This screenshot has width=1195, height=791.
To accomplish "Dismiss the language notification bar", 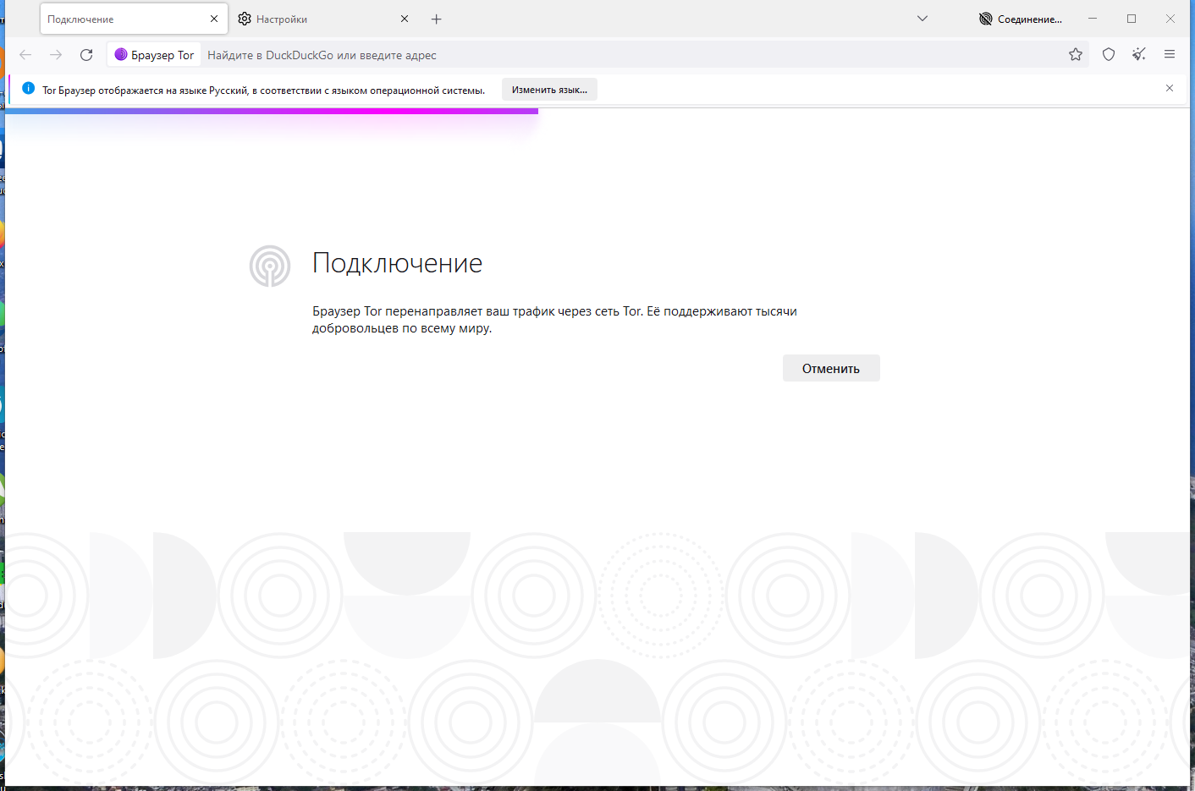I will click(1170, 89).
